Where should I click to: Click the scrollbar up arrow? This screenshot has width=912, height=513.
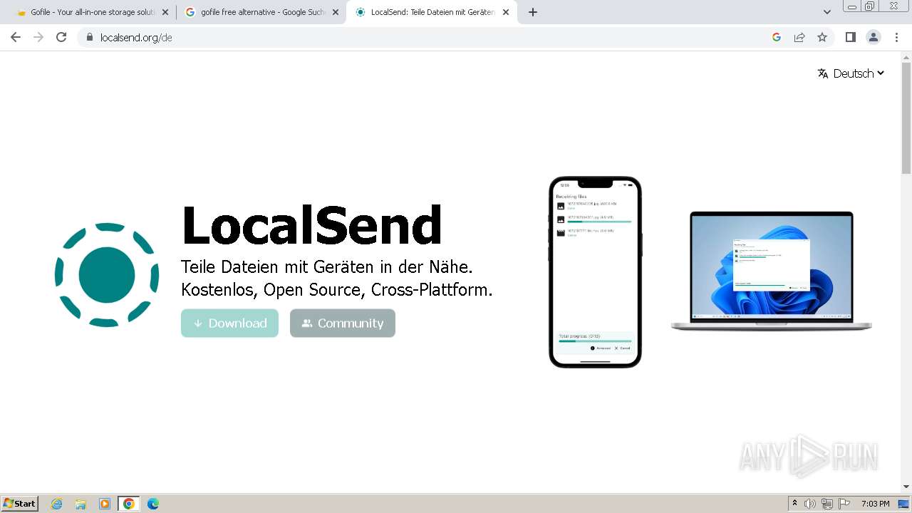tap(906, 56)
